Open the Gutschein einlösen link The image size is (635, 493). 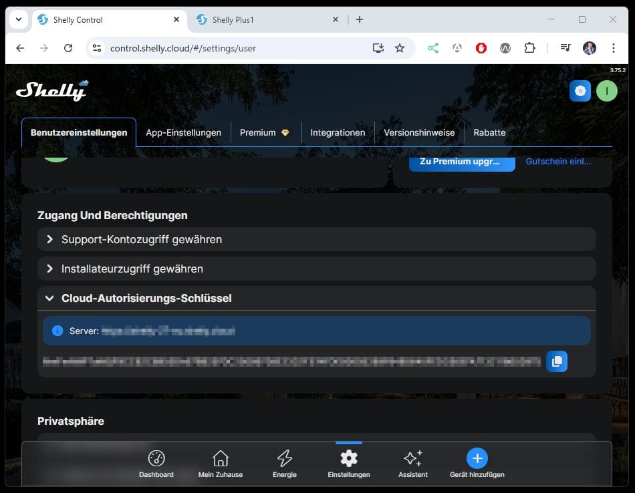[x=558, y=161]
